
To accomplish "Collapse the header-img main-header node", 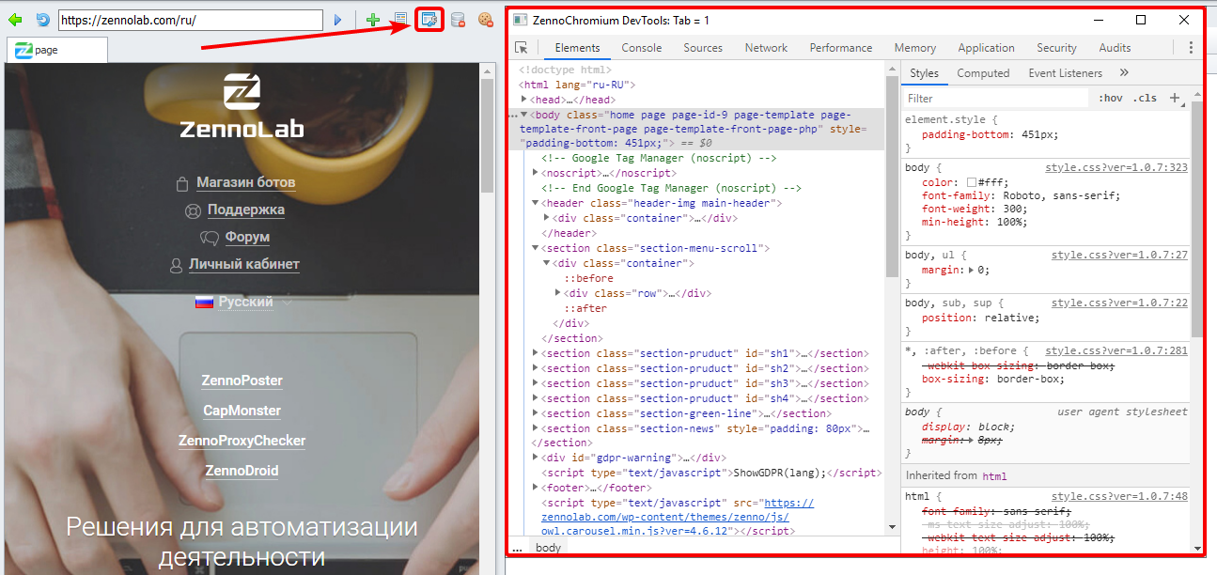I will click(x=535, y=203).
